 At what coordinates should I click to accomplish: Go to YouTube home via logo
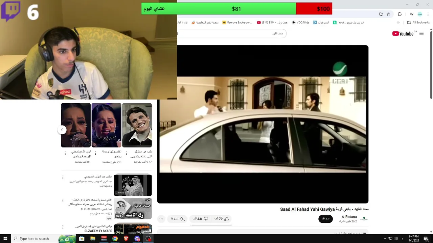tap(403, 33)
